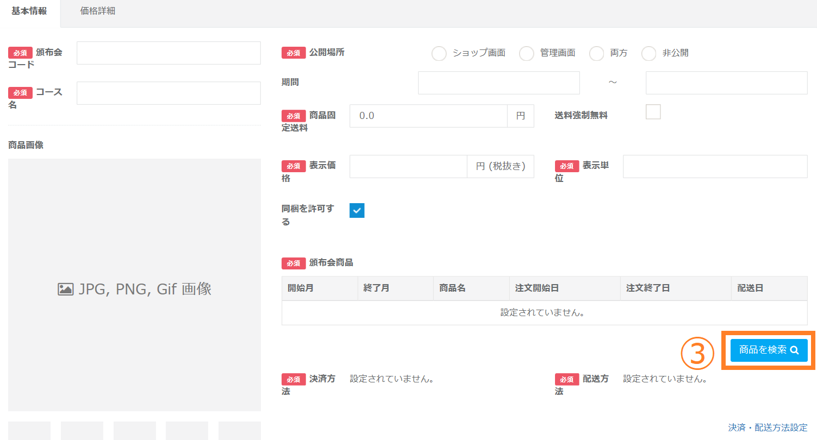Open the 決済・配送方法設定 link
Image resolution: width=817 pixels, height=440 pixels.
[x=768, y=428]
